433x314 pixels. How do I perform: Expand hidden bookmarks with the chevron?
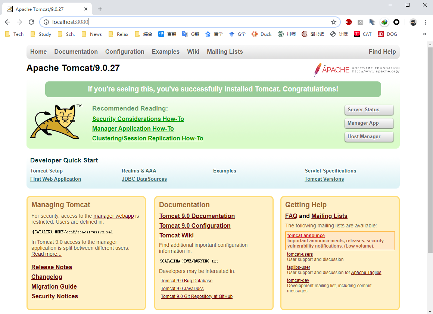(x=424, y=34)
